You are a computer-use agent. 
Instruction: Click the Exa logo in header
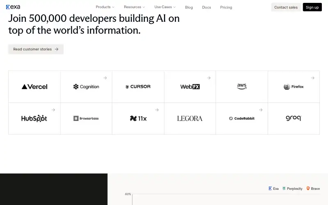coord(13,7)
